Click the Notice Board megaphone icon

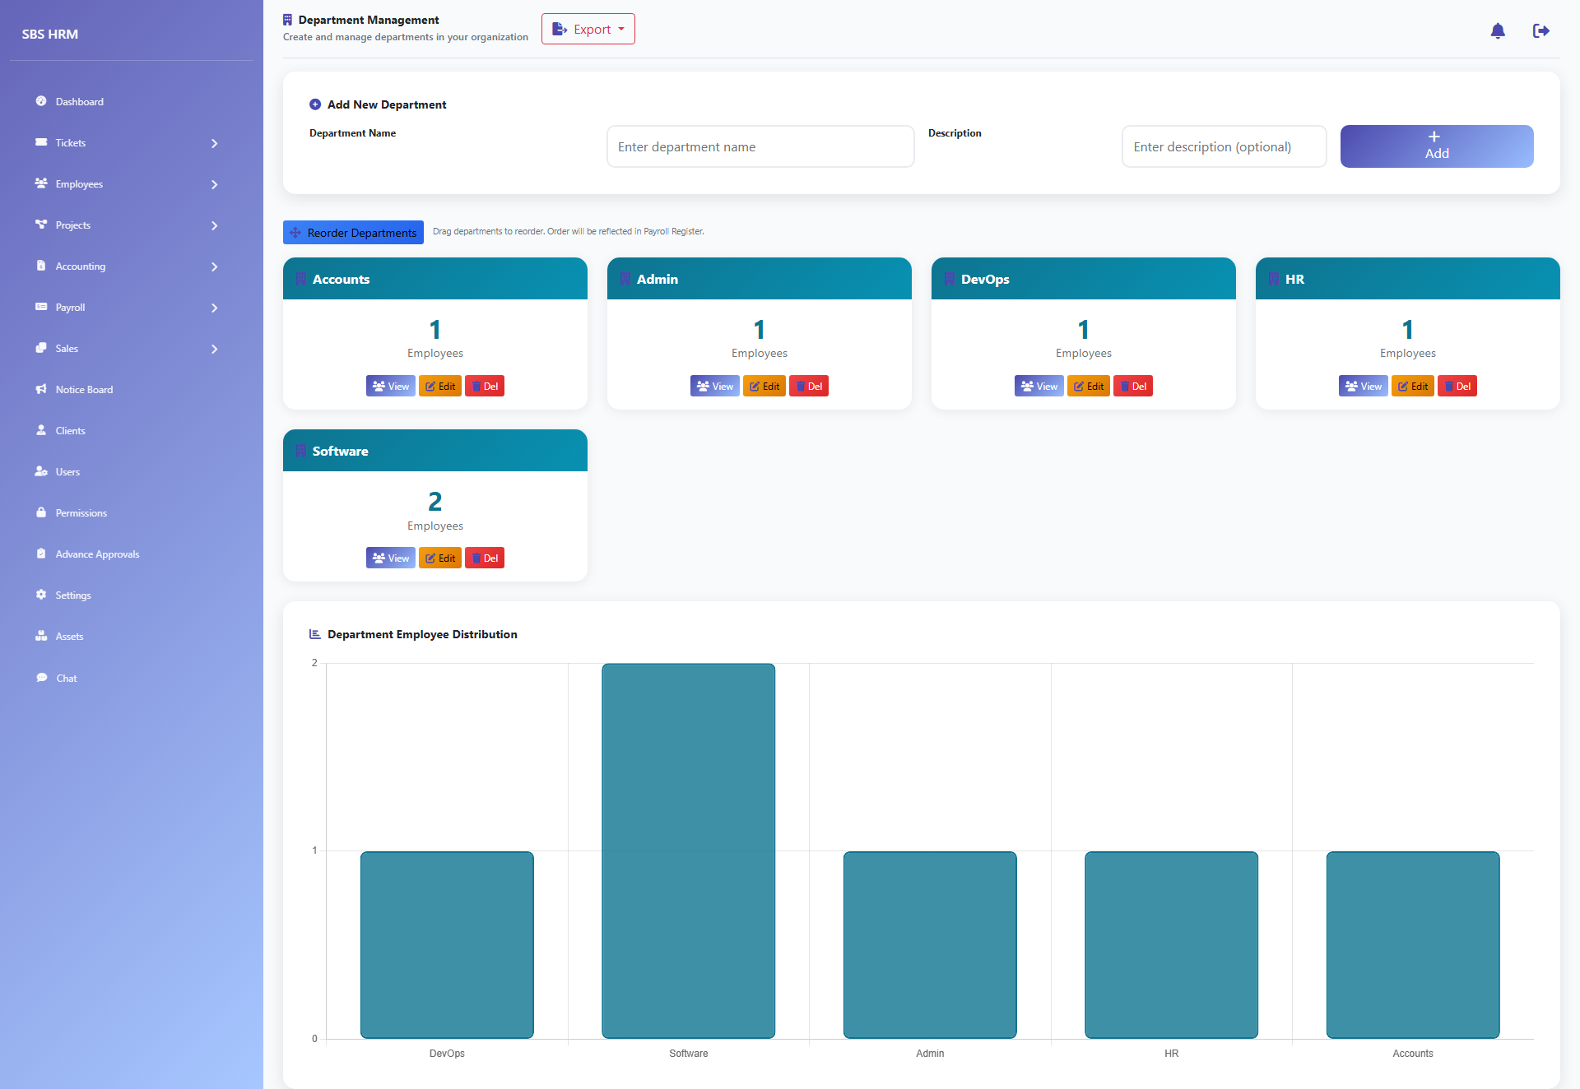pos(41,389)
